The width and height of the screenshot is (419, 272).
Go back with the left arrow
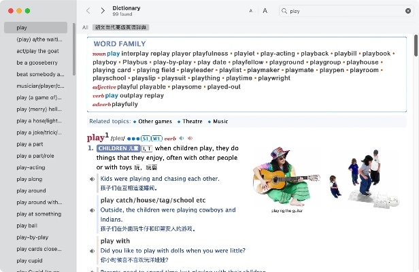click(88, 11)
